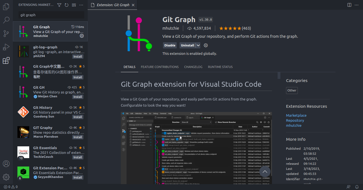Close the Extension: Git Graph tab
The height and width of the screenshot is (190, 363).
click(133, 5)
